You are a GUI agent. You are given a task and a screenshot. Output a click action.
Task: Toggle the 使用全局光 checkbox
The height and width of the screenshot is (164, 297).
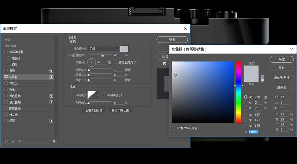(115, 62)
